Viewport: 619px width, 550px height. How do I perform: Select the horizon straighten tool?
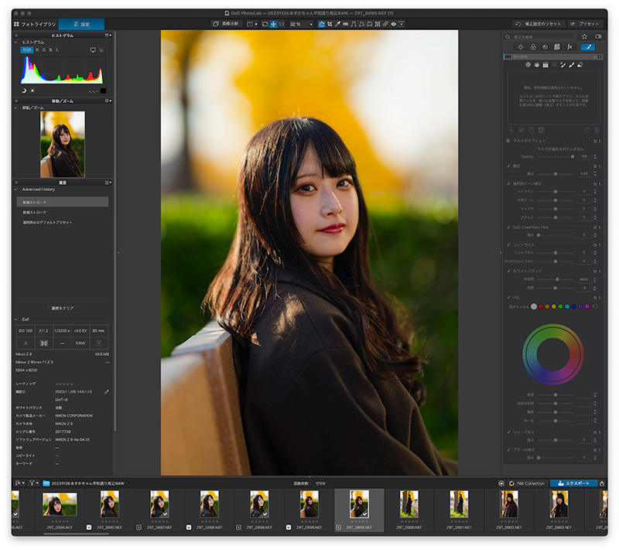coord(345,24)
